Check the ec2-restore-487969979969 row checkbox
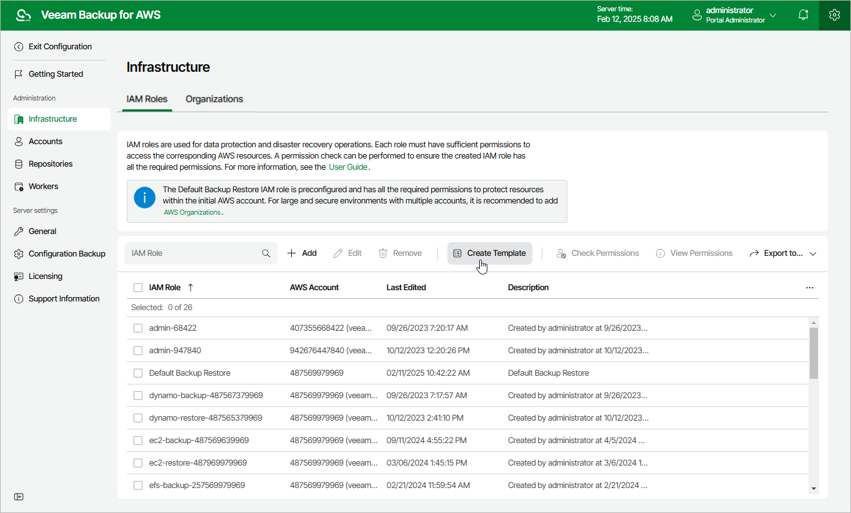The height and width of the screenshot is (513, 851). [138, 463]
